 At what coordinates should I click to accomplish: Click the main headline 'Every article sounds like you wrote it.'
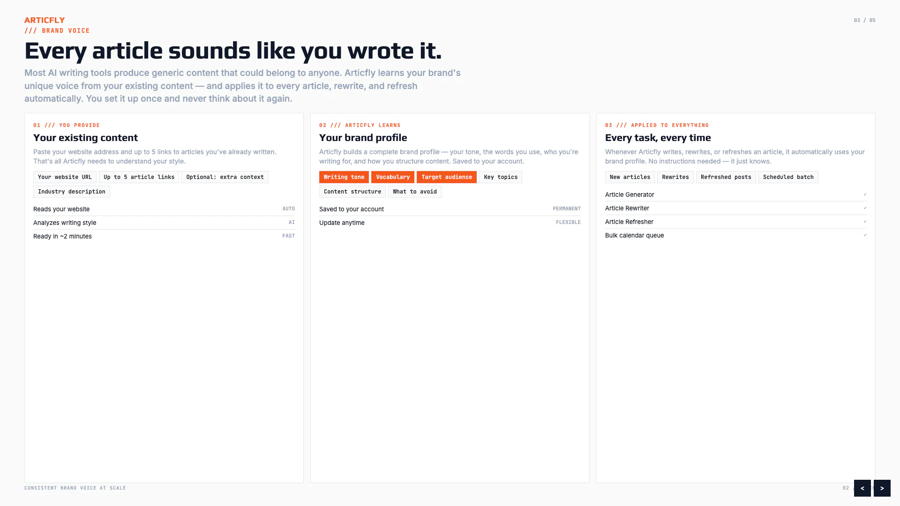233,51
